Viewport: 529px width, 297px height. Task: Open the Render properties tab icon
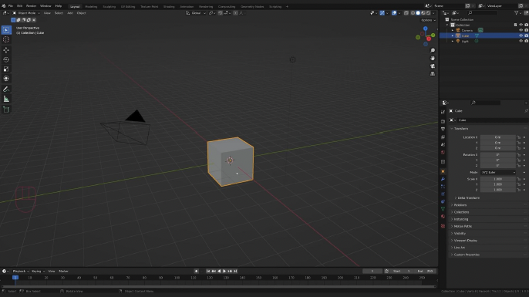(x=443, y=121)
